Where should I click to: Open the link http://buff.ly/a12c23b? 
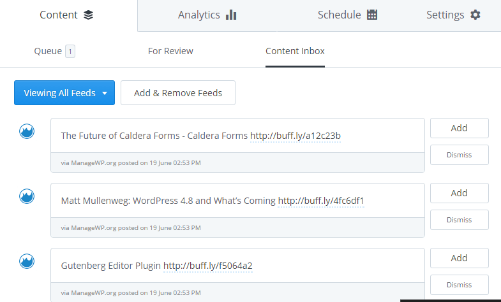click(295, 136)
